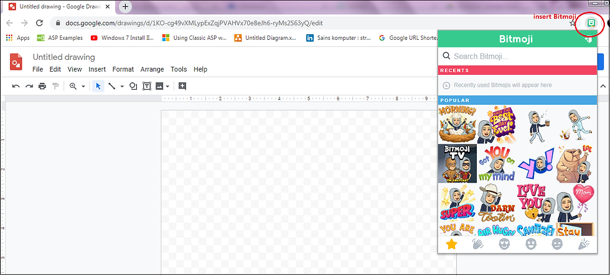Switch to the neutral face category tab
The image size is (610, 276).
(x=557, y=244)
